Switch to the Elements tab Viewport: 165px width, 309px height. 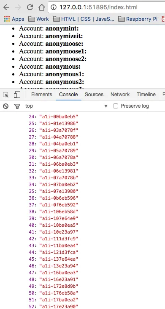(x=42, y=95)
